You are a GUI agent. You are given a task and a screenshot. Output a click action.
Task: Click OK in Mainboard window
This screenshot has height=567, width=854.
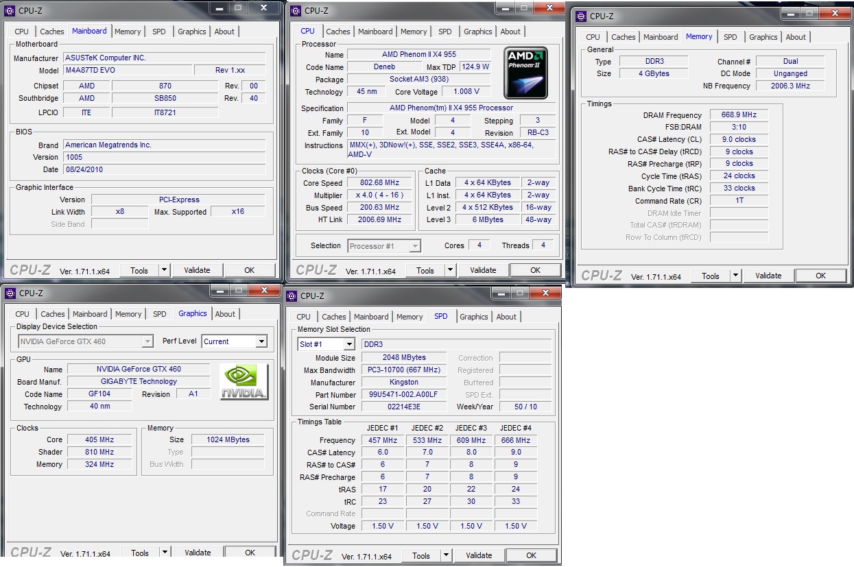click(250, 270)
